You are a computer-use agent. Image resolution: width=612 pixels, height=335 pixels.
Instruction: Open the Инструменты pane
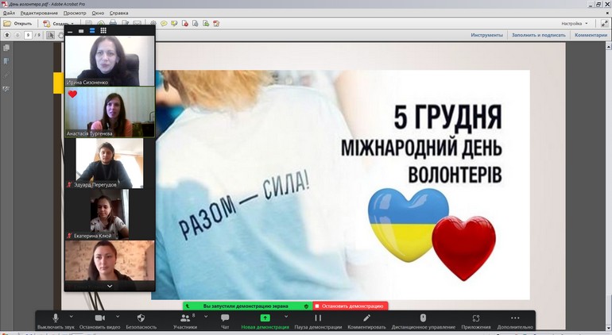(486, 35)
